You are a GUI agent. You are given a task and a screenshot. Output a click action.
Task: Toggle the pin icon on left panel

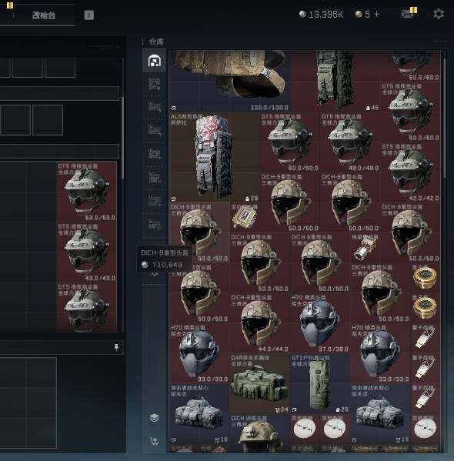point(116,347)
